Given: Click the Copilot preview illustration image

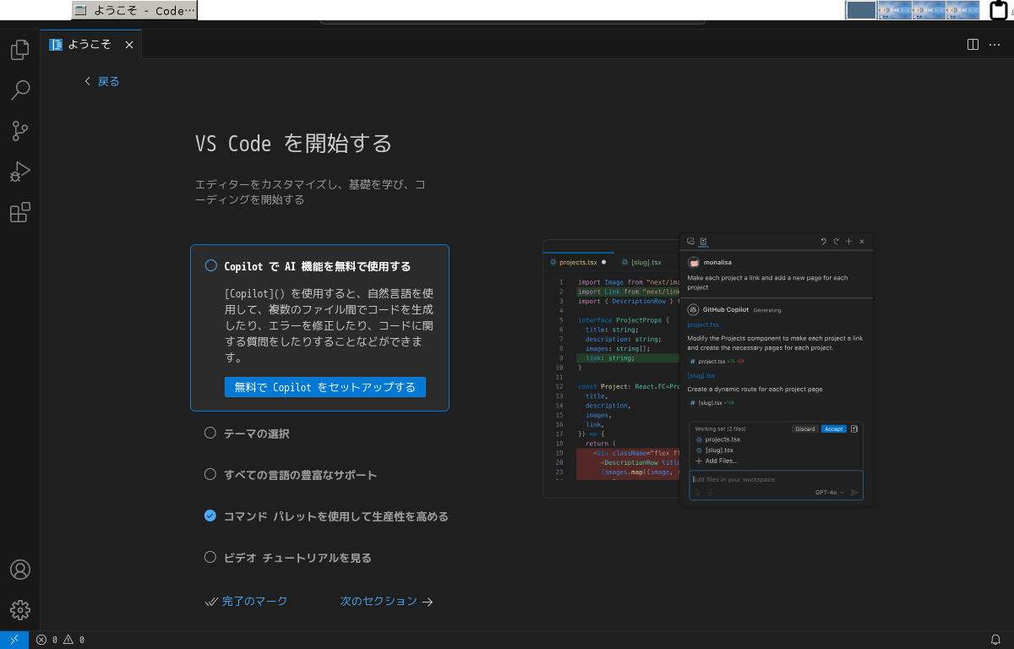Looking at the screenshot, I should pos(708,370).
